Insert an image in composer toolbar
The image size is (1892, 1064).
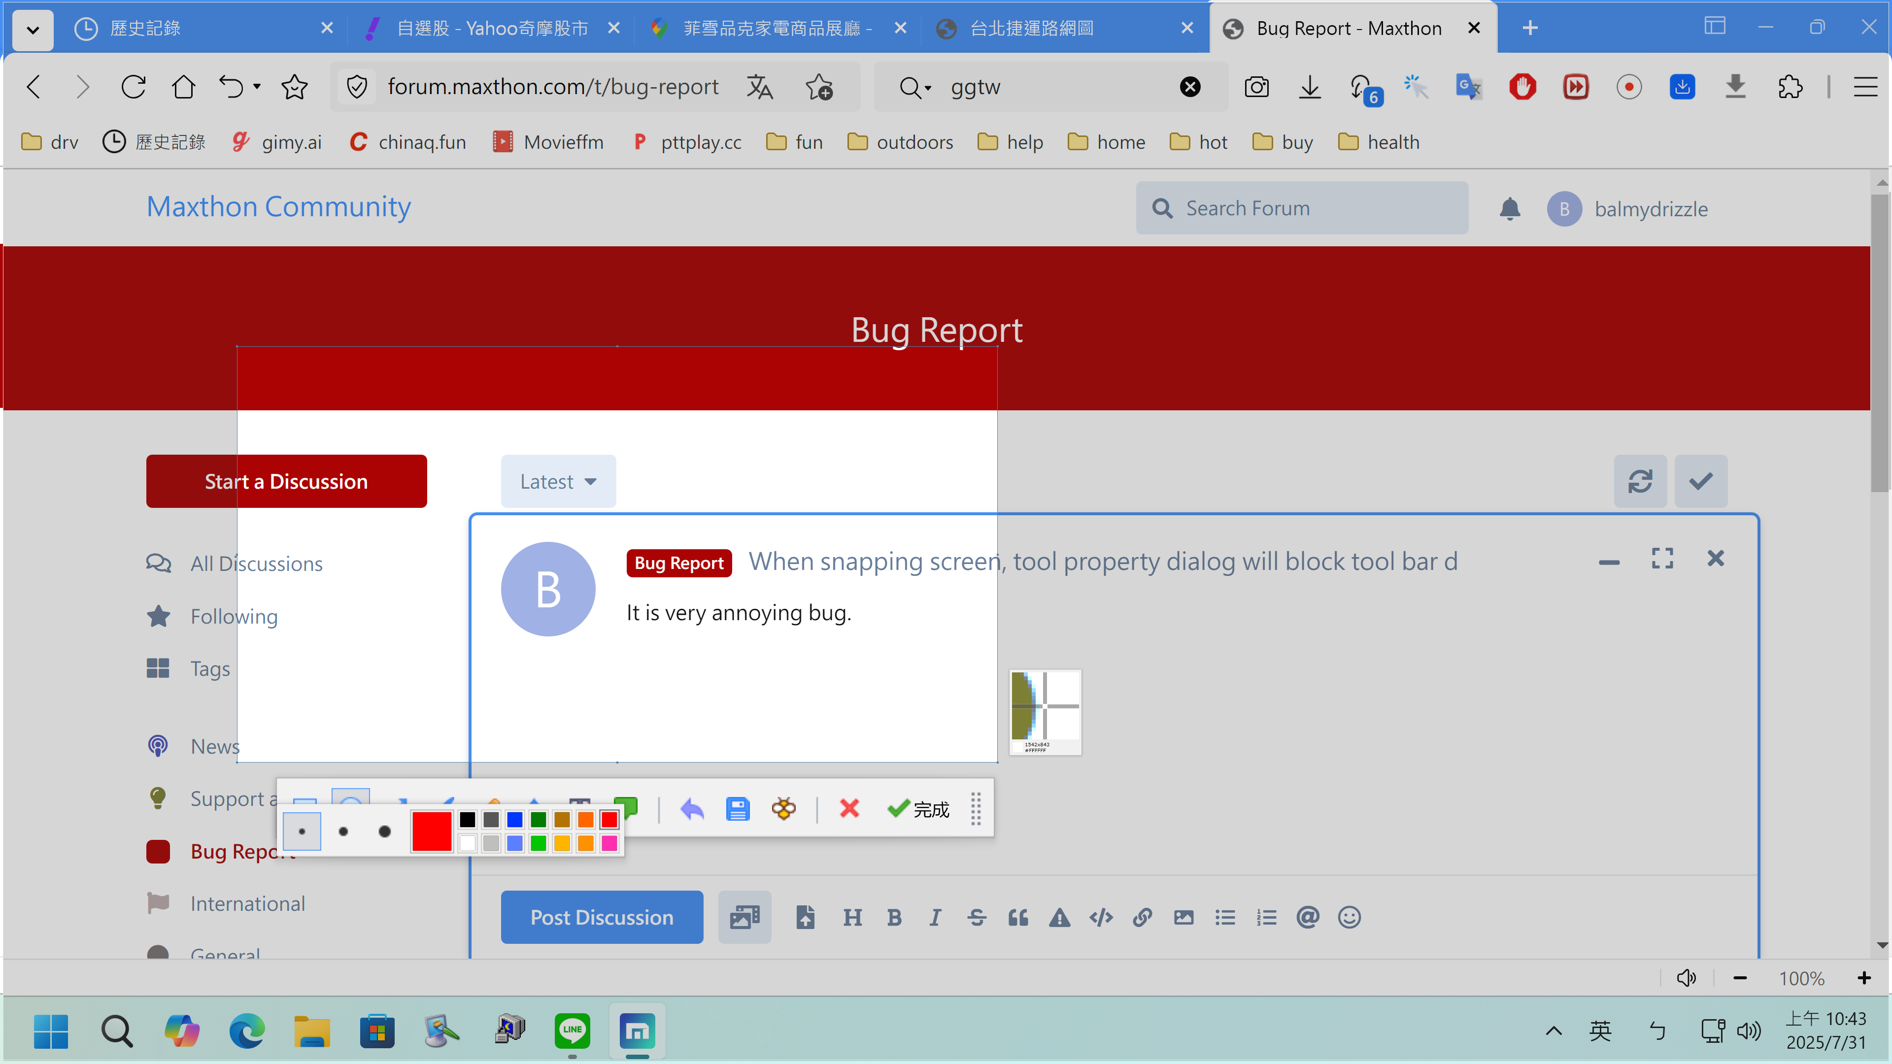pyautogui.click(x=1183, y=917)
